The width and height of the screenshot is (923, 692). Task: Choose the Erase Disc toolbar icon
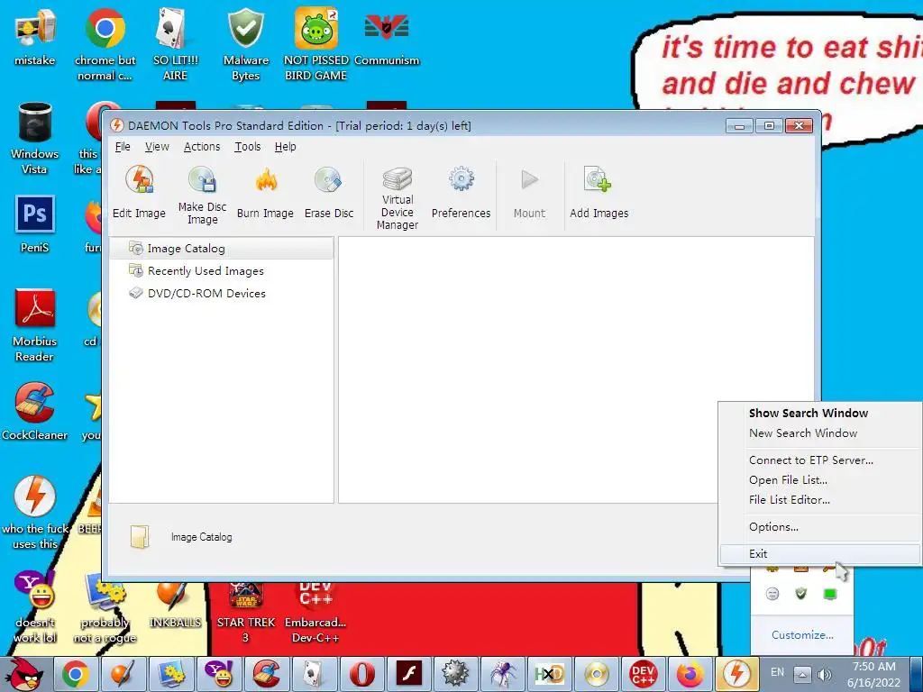[x=328, y=179]
